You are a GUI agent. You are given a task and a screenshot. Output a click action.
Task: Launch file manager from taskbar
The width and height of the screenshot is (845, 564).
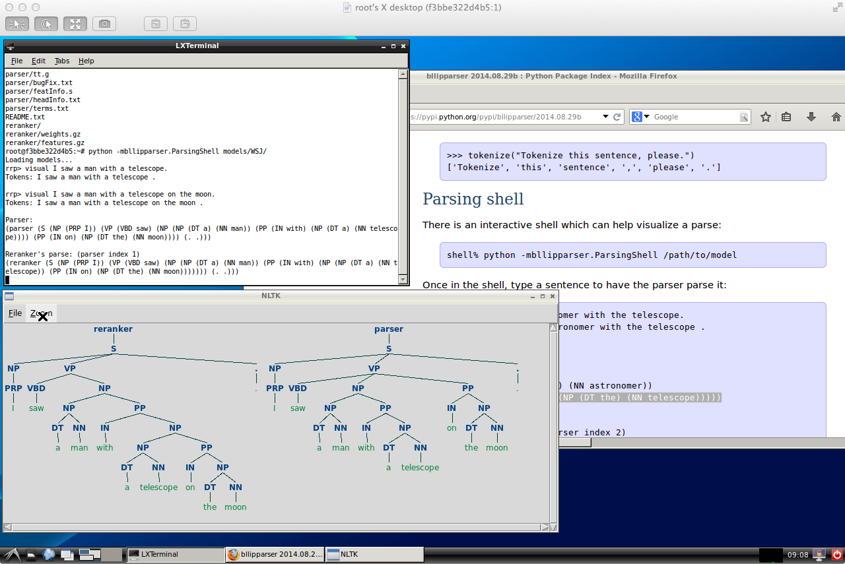coord(30,555)
